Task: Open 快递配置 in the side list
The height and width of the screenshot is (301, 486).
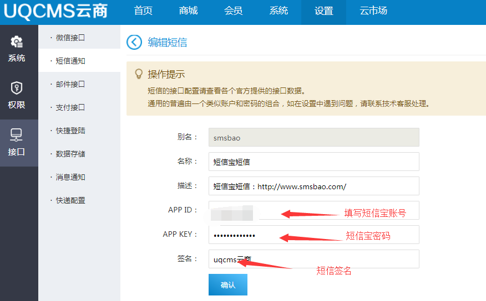Action: click(x=70, y=200)
